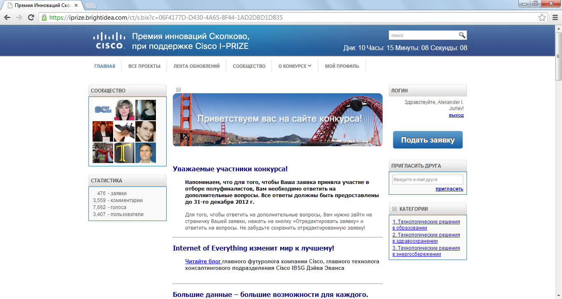
Task: Click the 3,559 - комментарии statistic
Action: point(118,200)
